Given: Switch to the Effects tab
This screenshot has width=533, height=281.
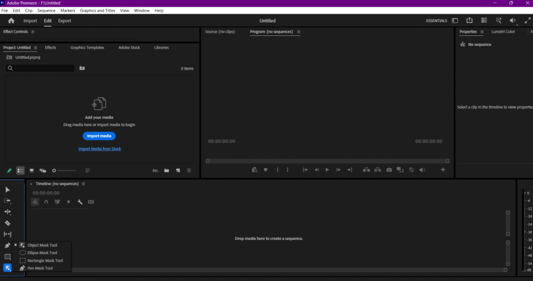Looking at the screenshot, I should click(50, 47).
